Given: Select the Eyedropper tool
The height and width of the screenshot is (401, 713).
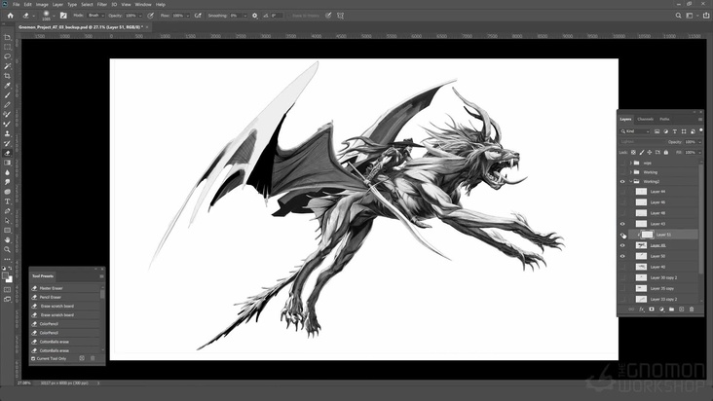Looking at the screenshot, I should pos(7,86).
